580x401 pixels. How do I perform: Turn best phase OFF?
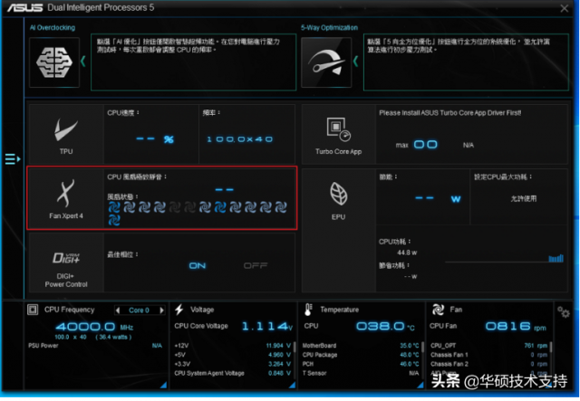(x=256, y=265)
